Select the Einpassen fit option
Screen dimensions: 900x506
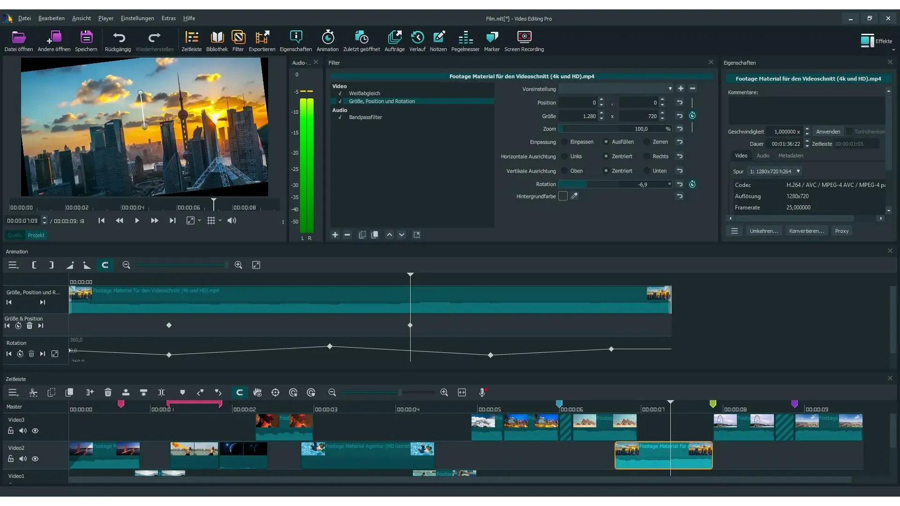565,142
